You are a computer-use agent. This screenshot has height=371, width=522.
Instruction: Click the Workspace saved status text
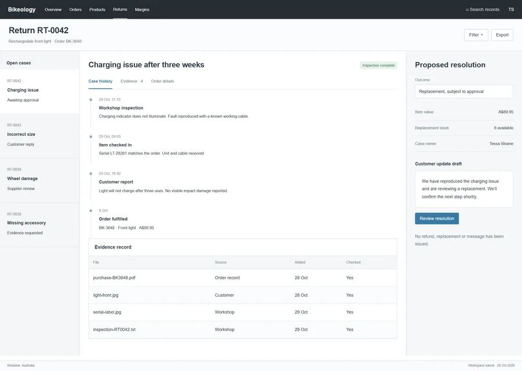(x=491, y=365)
